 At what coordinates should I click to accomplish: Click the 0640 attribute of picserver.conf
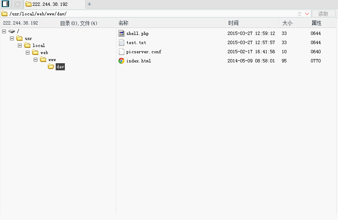coord(316,52)
